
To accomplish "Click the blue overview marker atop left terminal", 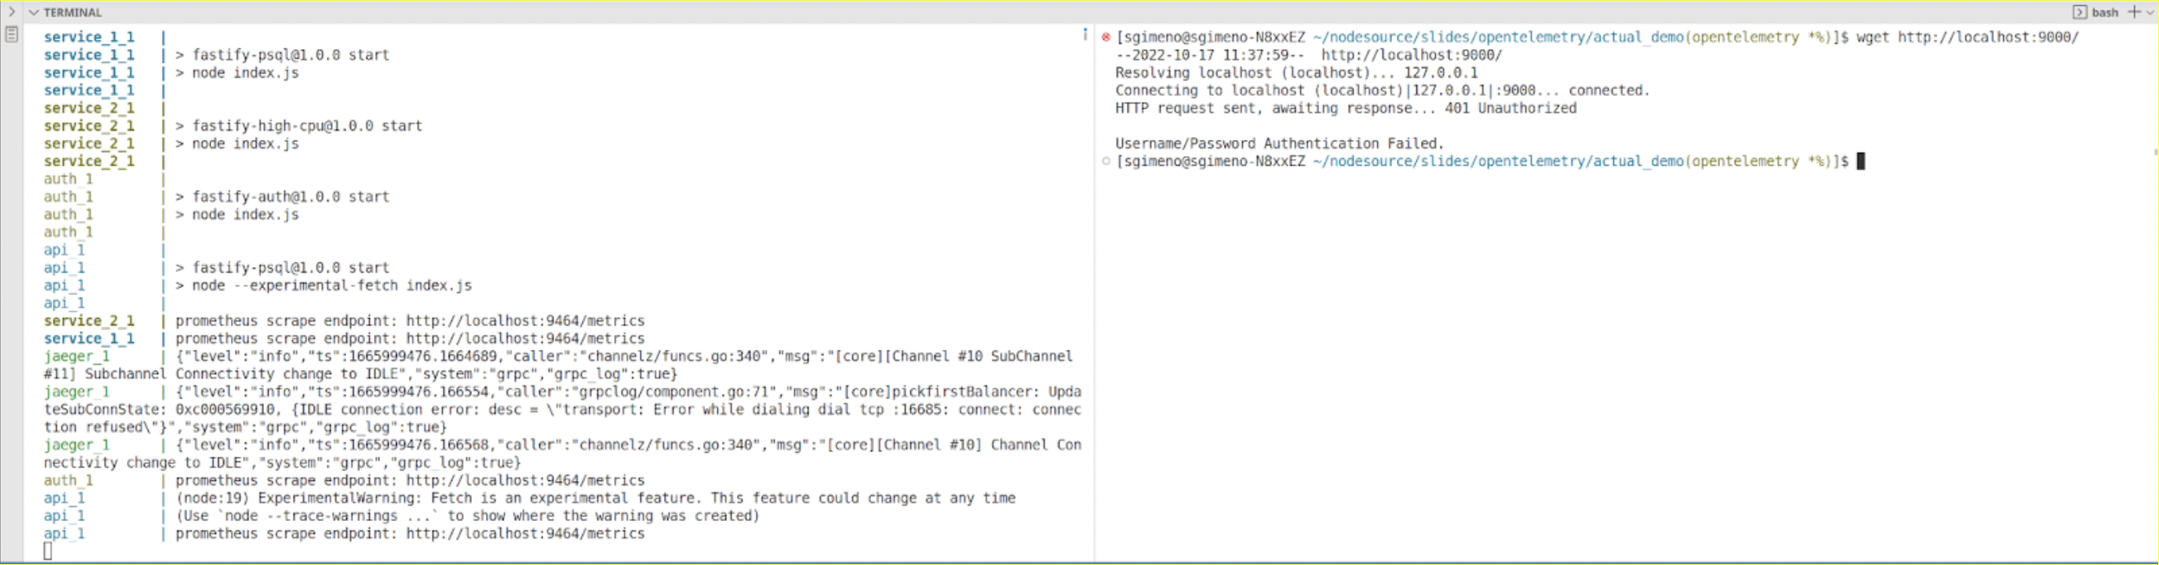I will click(x=1085, y=34).
